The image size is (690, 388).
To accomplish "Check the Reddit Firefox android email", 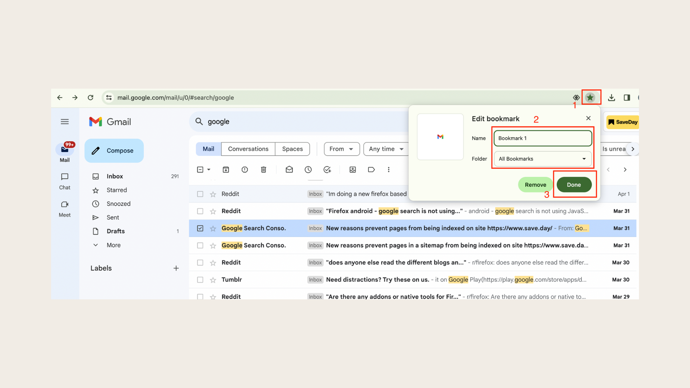I will (200, 211).
